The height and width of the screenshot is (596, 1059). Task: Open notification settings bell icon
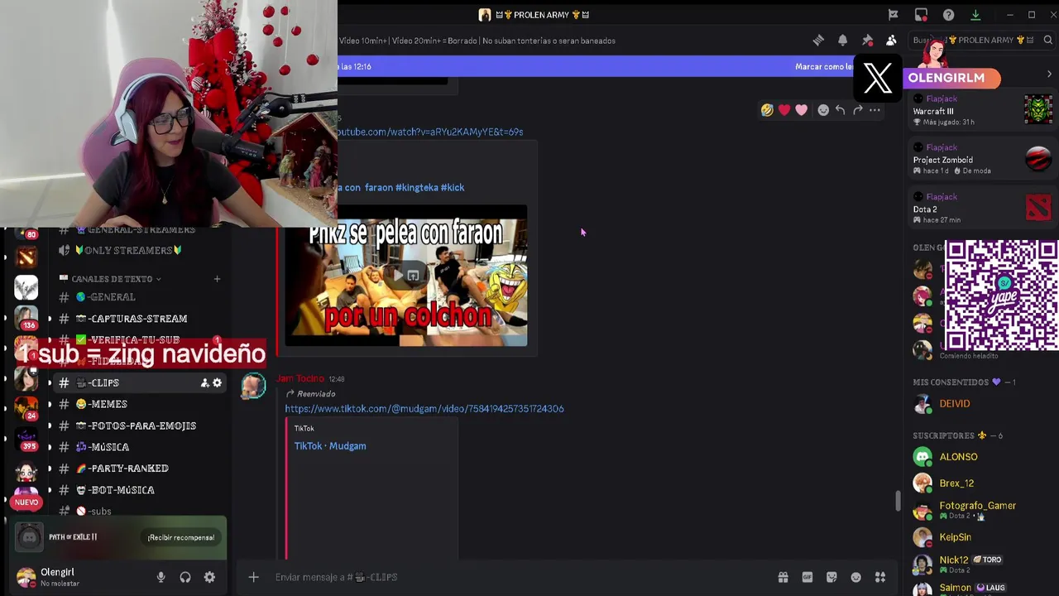pos(842,40)
